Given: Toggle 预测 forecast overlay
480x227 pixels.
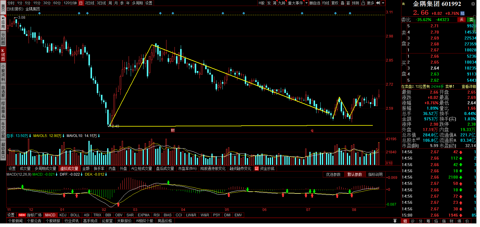Looking at the screenshot, I should (x=356, y=3).
